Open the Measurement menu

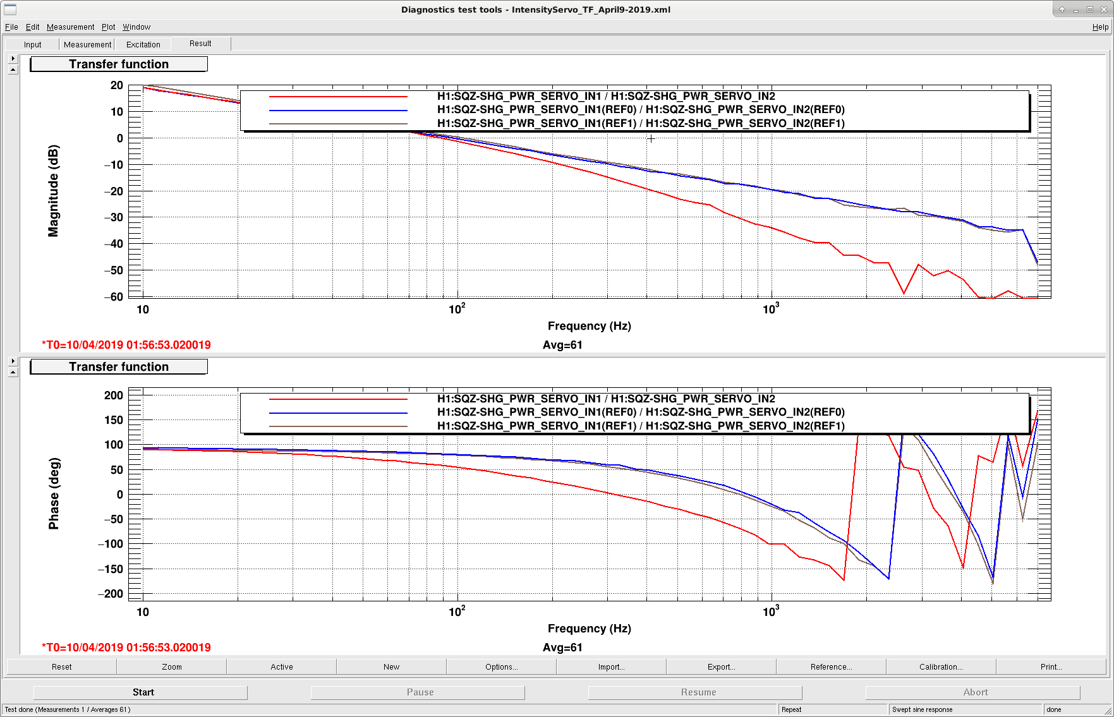(70, 27)
